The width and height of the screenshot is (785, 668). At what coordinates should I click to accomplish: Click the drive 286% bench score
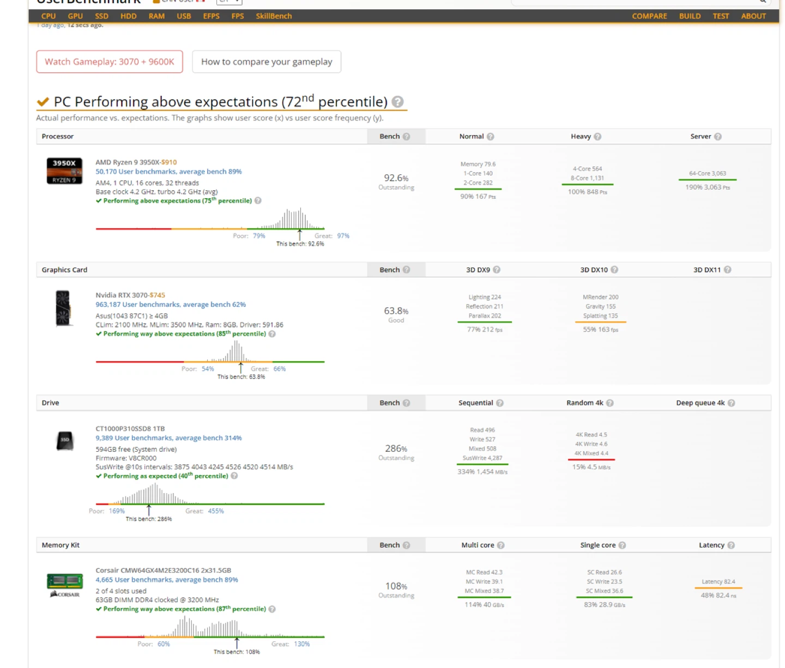tap(396, 449)
